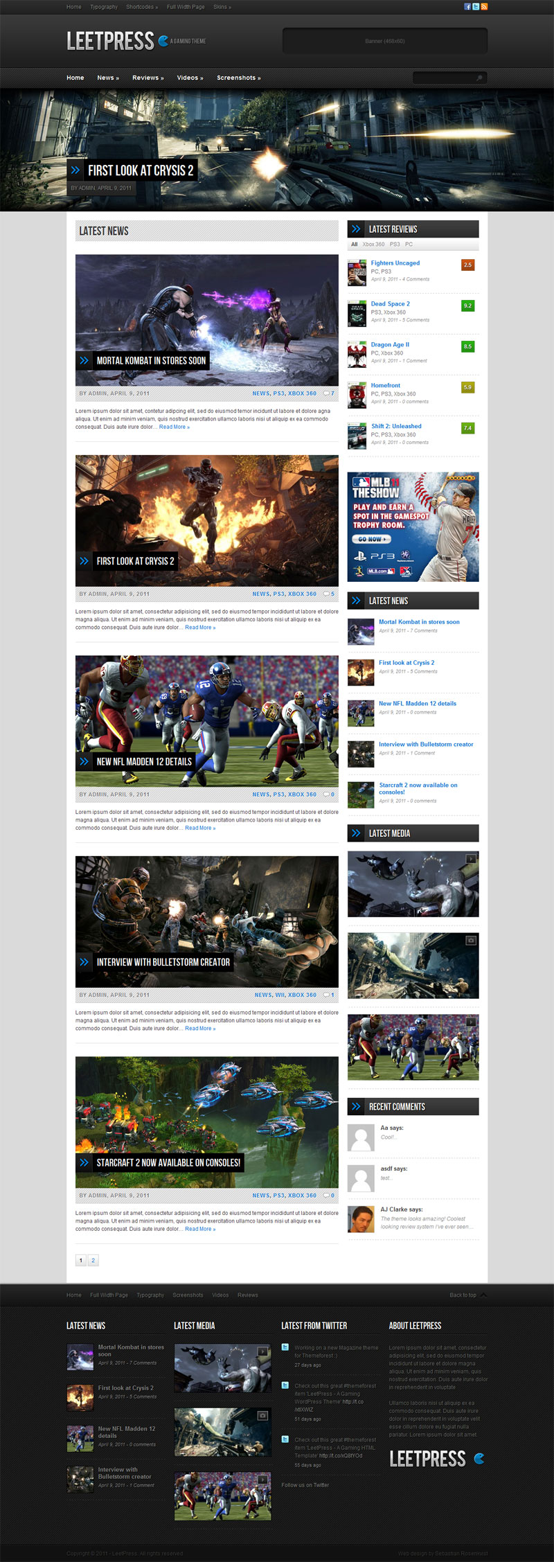
Task: Open the Skins dropdown in the top bar
Action: click(x=222, y=7)
